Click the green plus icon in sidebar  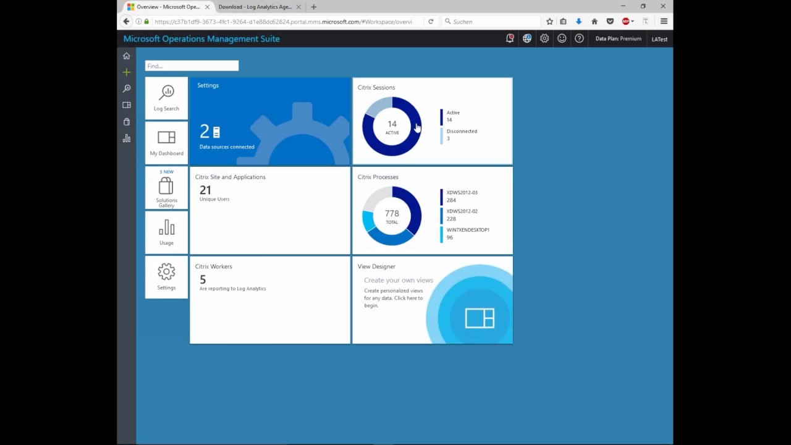tap(127, 72)
